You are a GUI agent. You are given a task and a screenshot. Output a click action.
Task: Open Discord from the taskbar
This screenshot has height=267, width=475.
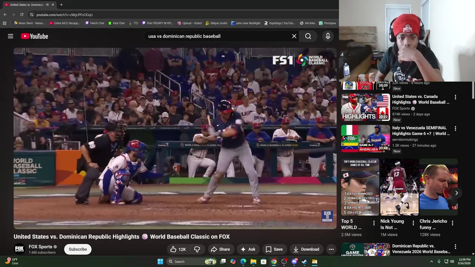[x=294, y=261]
